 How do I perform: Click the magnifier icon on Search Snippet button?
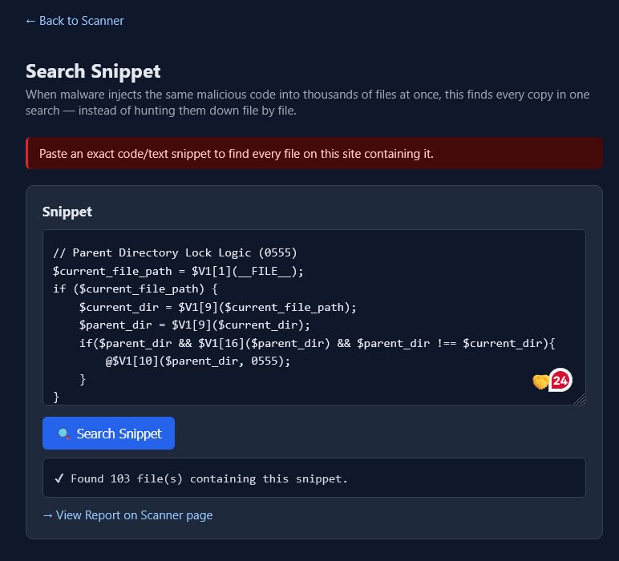tap(63, 434)
